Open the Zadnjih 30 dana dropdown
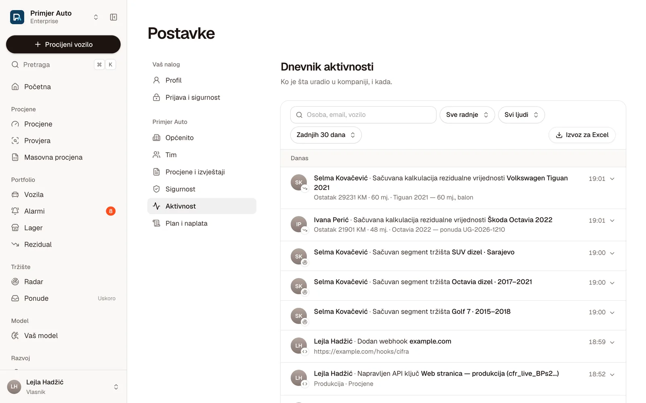 [x=326, y=135]
